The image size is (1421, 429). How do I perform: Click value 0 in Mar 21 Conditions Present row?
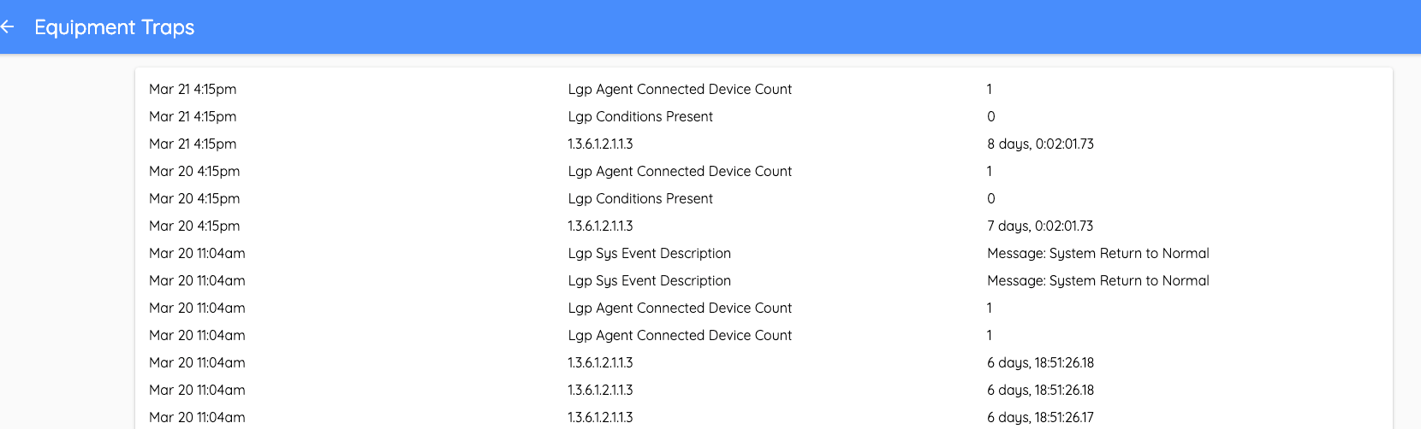tap(991, 116)
